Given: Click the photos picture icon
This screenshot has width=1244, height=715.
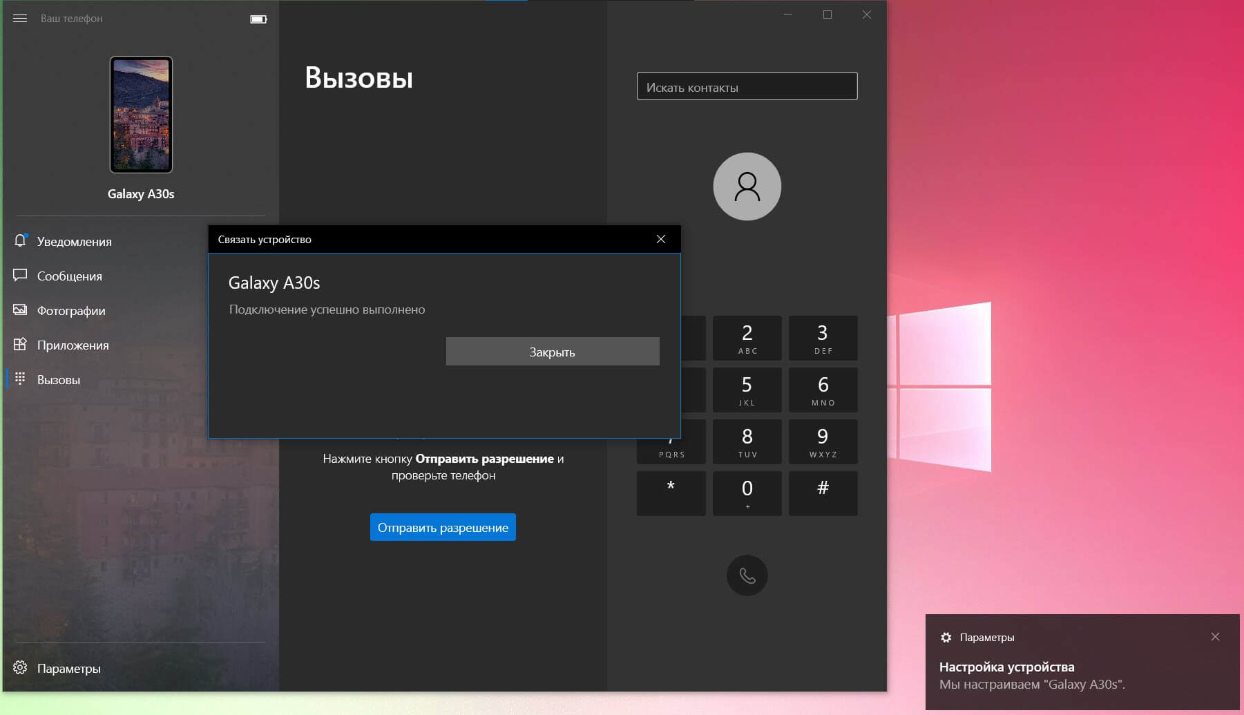Looking at the screenshot, I should tap(20, 309).
